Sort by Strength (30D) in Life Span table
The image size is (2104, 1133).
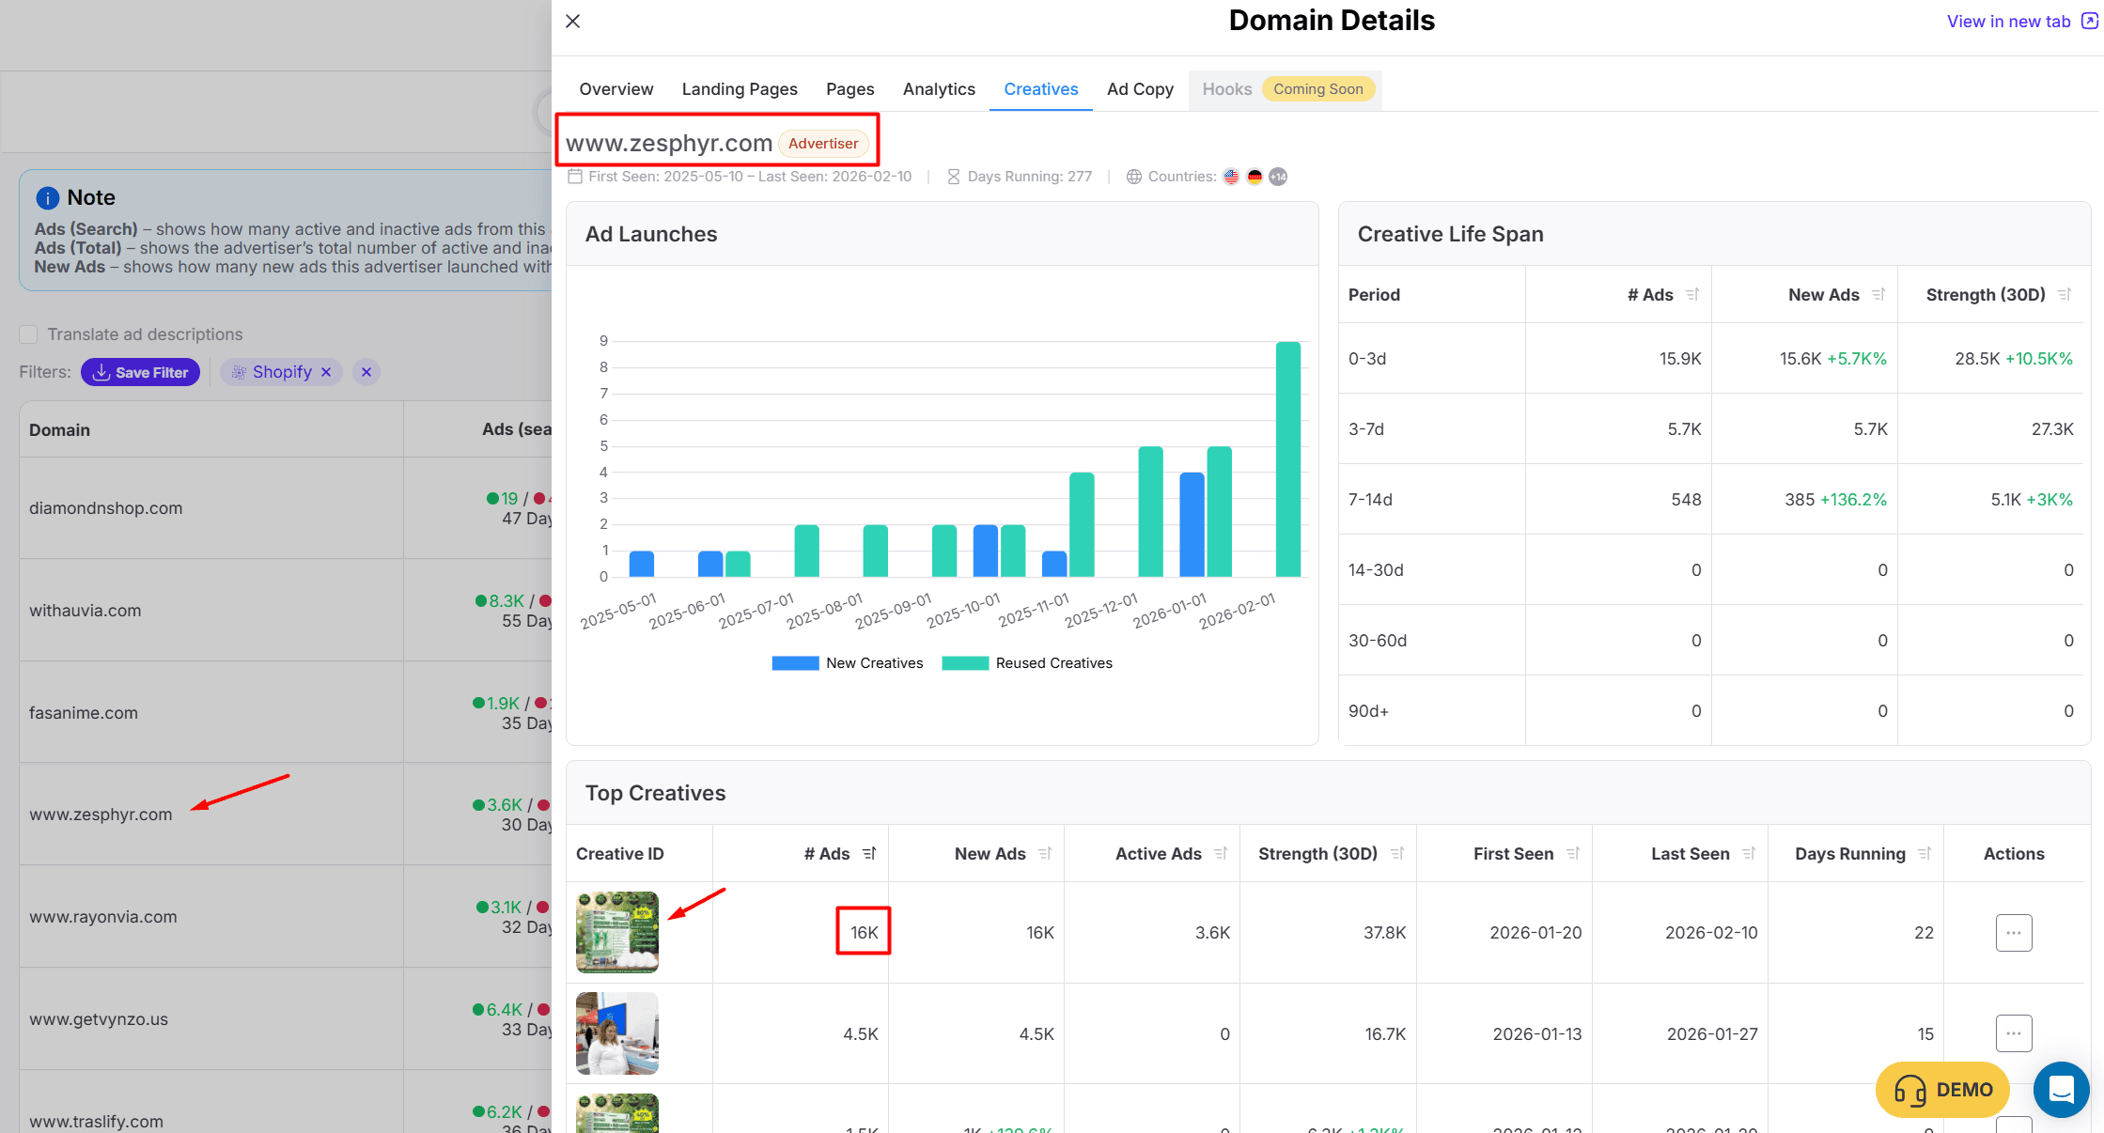[x=2065, y=294]
